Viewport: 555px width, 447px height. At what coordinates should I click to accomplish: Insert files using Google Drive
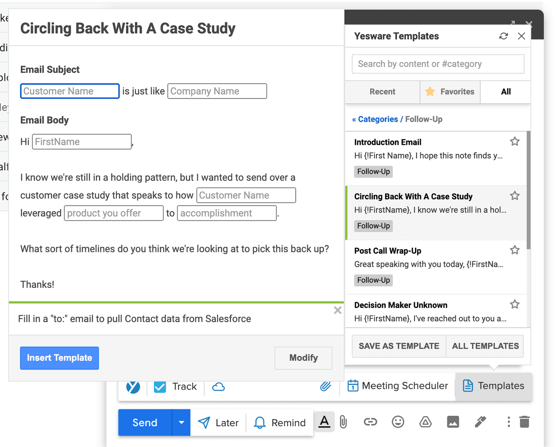click(425, 422)
